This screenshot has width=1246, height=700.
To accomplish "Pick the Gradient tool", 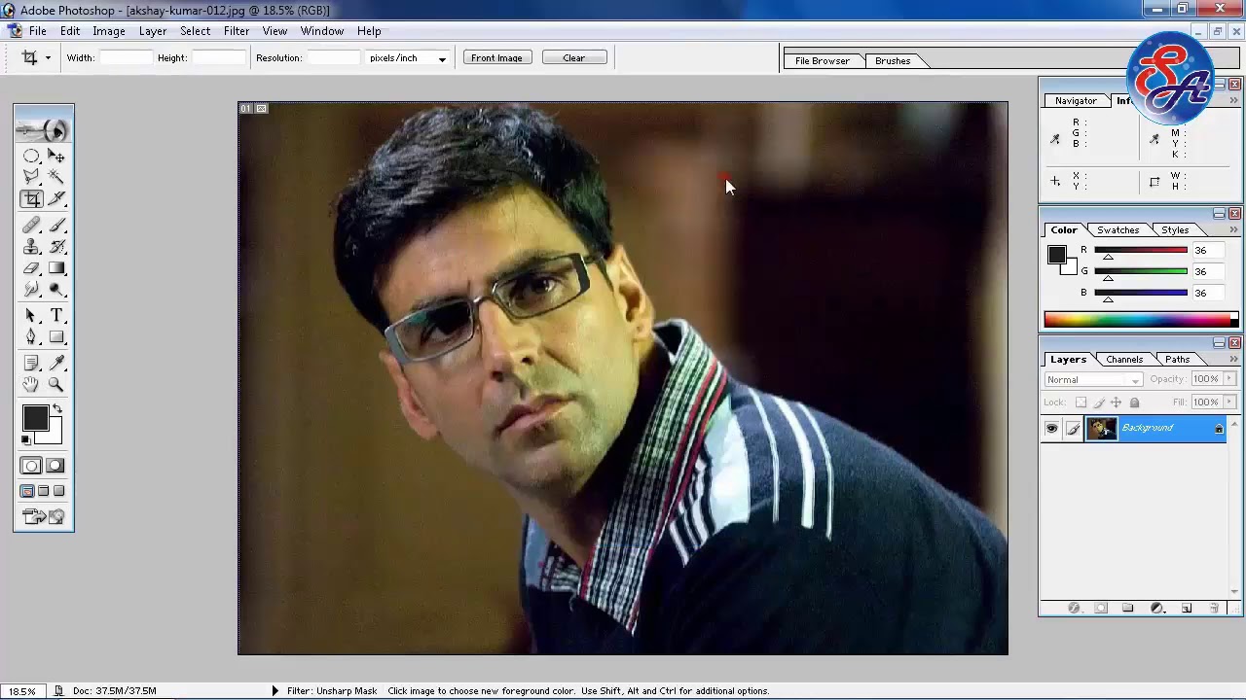I will (56, 268).
